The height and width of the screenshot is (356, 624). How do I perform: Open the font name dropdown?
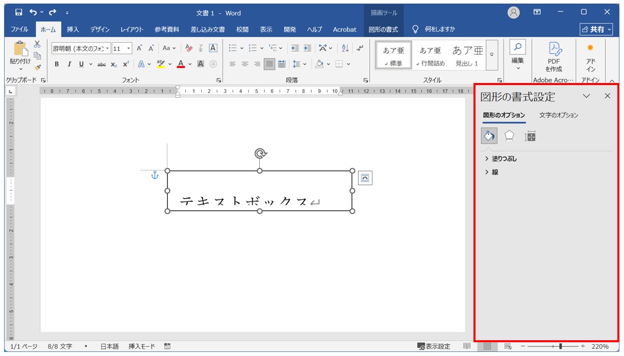[x=108, y=48]
